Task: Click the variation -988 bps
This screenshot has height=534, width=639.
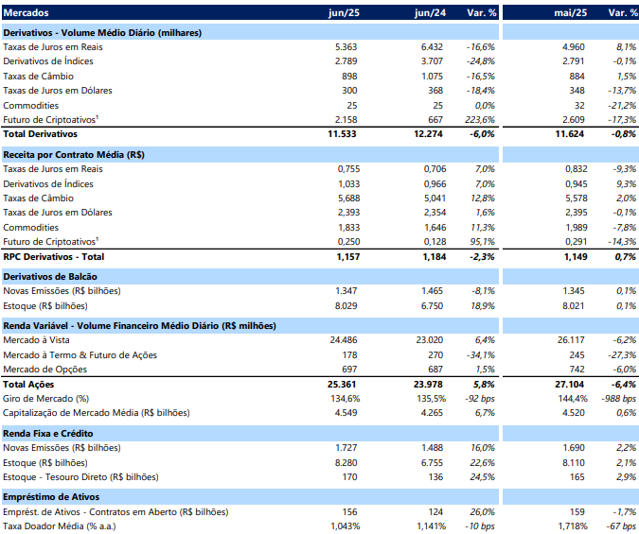Action: click(618, 399)
